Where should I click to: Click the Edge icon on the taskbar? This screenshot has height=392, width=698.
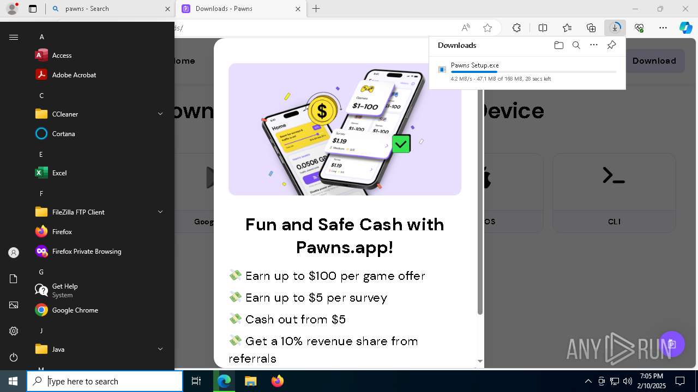pyautogui.click(x=224, y=381)
